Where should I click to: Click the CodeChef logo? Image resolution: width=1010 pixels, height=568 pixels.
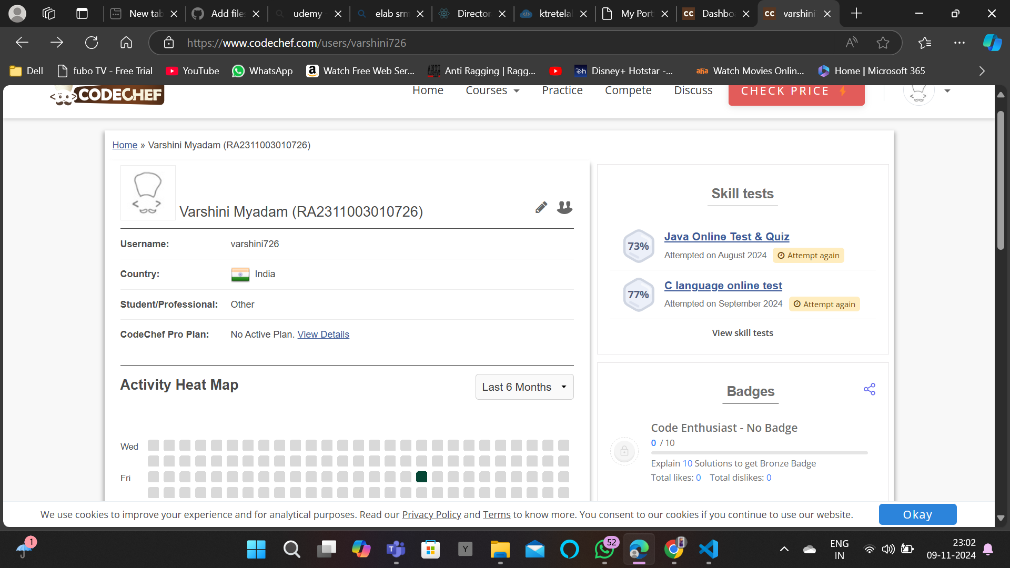point(107,95)
